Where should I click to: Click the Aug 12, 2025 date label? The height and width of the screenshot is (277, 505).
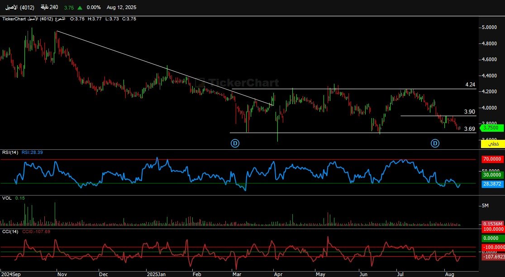click(121, 7)
